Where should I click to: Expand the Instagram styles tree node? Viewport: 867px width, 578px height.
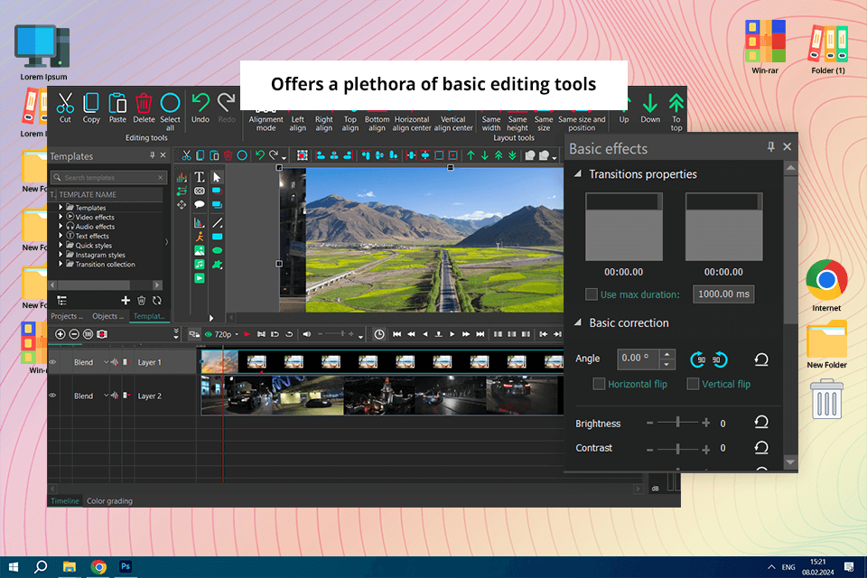(x=61, y=255)
